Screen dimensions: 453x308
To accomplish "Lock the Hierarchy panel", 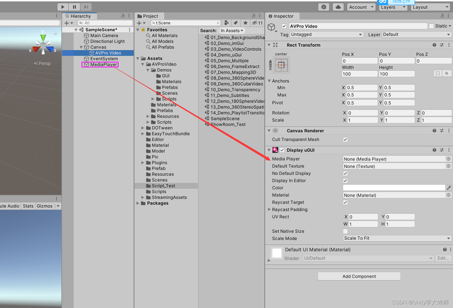I will pos(123,16).
